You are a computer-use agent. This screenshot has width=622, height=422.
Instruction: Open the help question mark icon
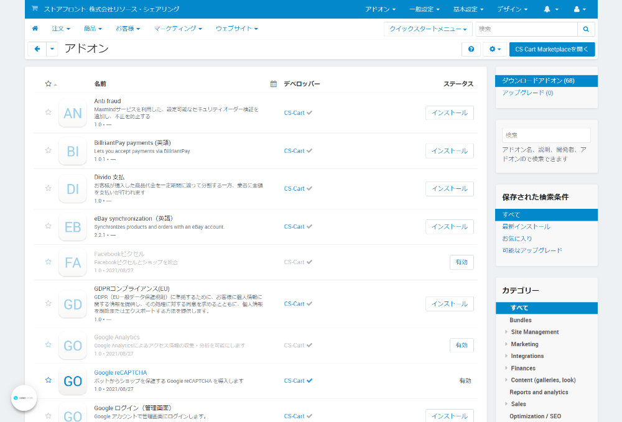tap(471, 49)
